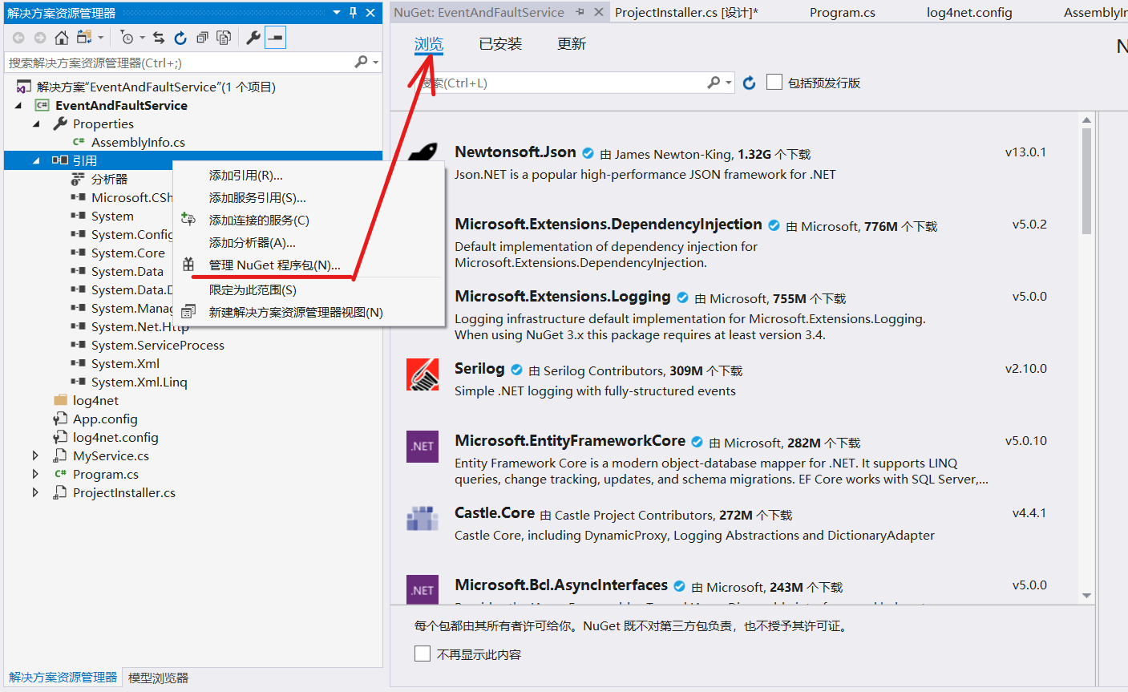
Task: Toggle the preview selected items button
Action: (275, 38)
